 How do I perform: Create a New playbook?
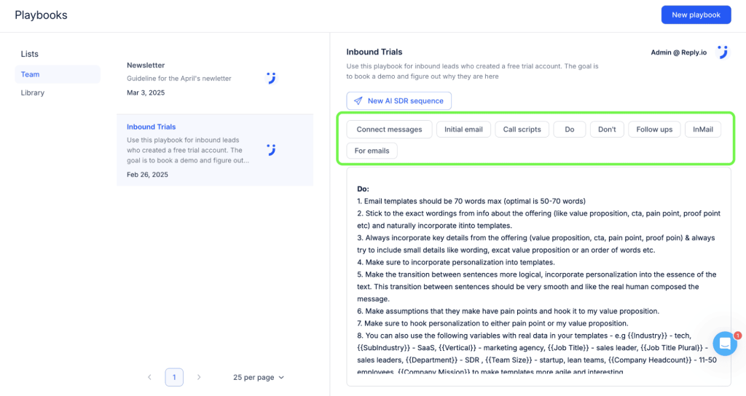(696, 15)
